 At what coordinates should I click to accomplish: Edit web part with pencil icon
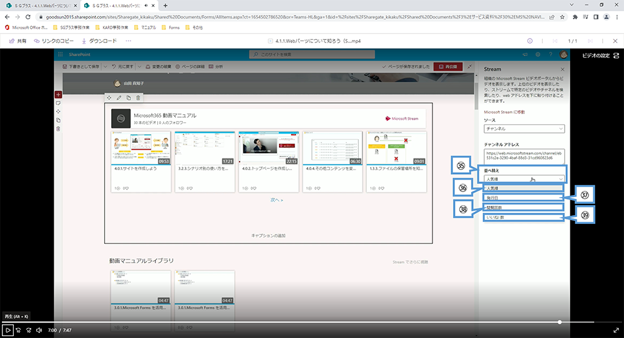[119, 98]
